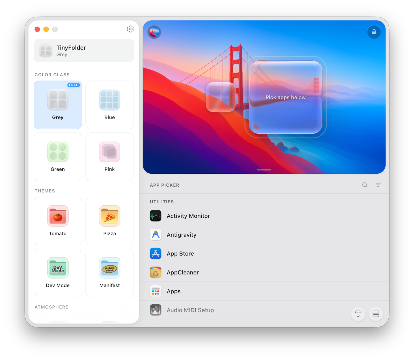The width and height of the screenshot is (414, 360).
Task: Click the collapse-down floating button
Action: pyautogui.click(x=358, y=314)
